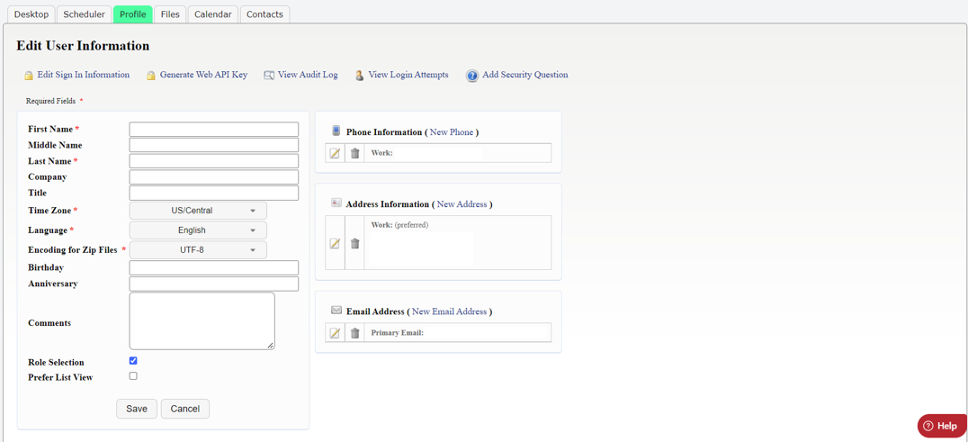This screenshot has height=442, width=968.
Task: Click the lock icon beside Generate Web API Key
Action: click(150, 76)
